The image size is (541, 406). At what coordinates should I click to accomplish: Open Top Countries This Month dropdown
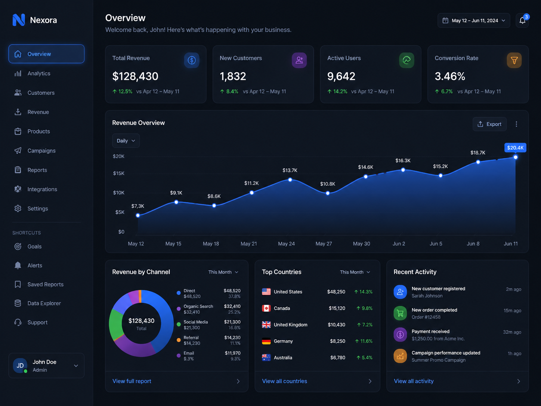[355, 272]
